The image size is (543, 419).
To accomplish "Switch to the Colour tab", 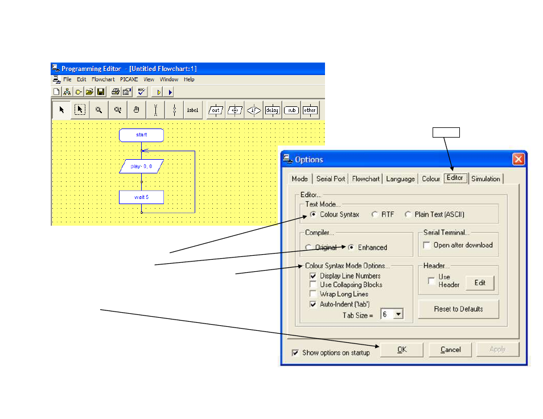I will (430, 179).
